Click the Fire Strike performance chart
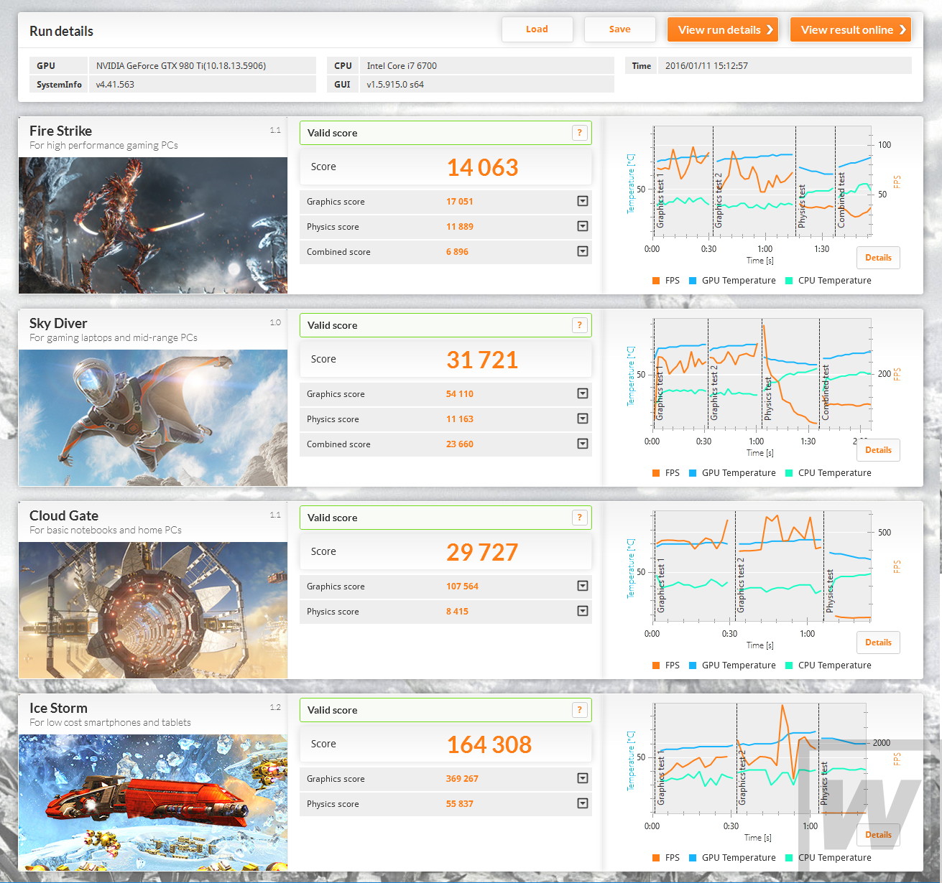 (762, 182)
